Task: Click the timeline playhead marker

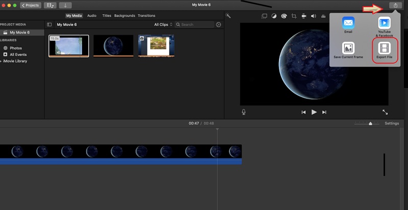Action: (217, 129)
